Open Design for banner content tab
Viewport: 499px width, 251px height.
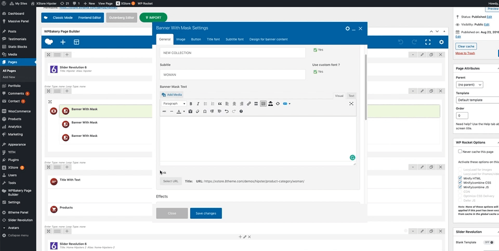pyautogui.click(x=269, y=39)
